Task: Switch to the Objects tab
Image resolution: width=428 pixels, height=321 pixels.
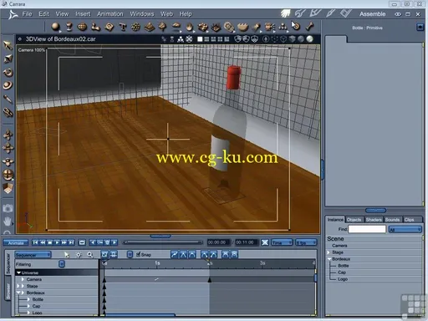Action: (354, 220)
